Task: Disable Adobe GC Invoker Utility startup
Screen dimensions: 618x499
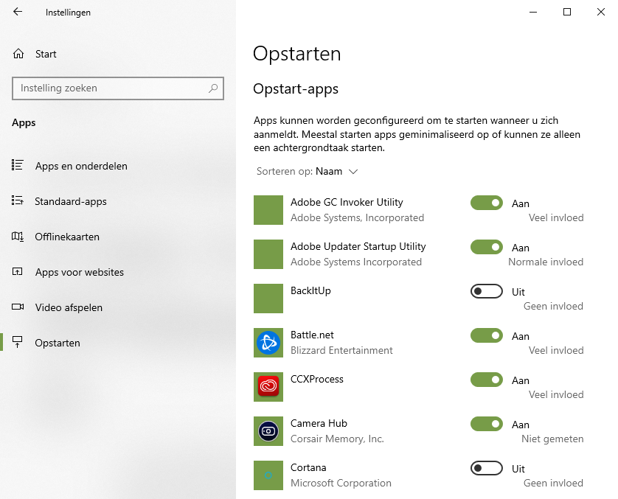Action: pyautogui.click(x=486, y=203)
